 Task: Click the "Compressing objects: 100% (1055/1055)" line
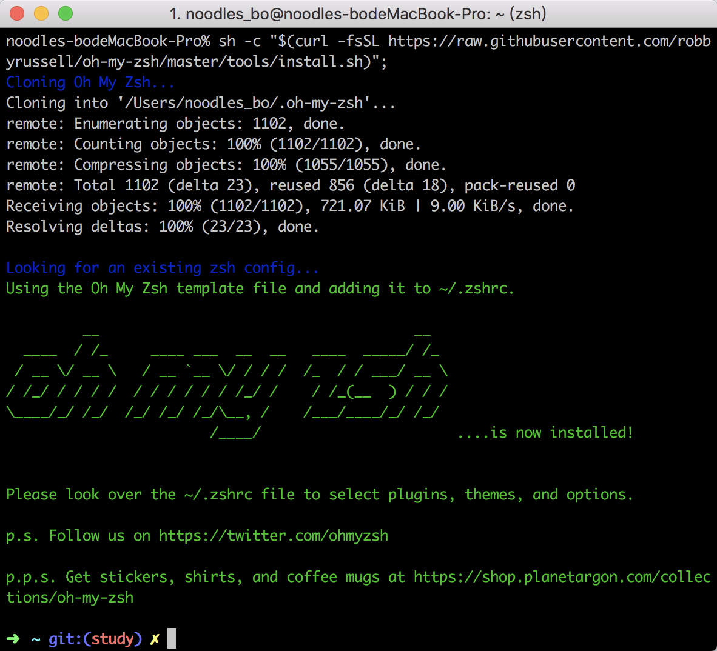(226, 165)
